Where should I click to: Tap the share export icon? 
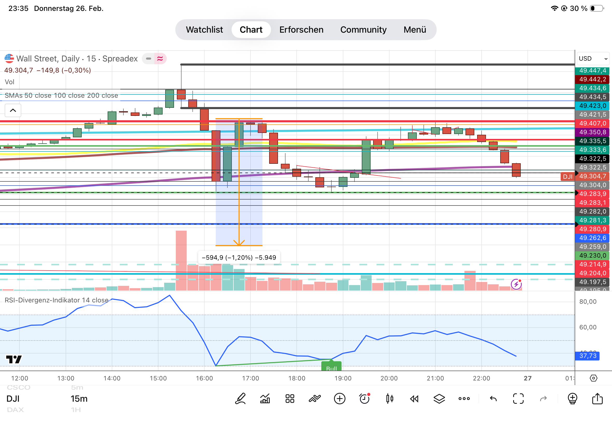pyautogui.click(x=597, y=399)
